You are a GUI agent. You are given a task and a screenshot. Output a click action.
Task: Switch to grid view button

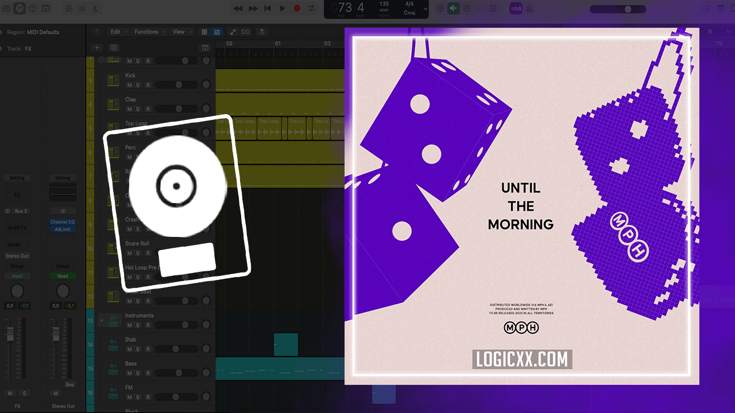pos(204,32)
